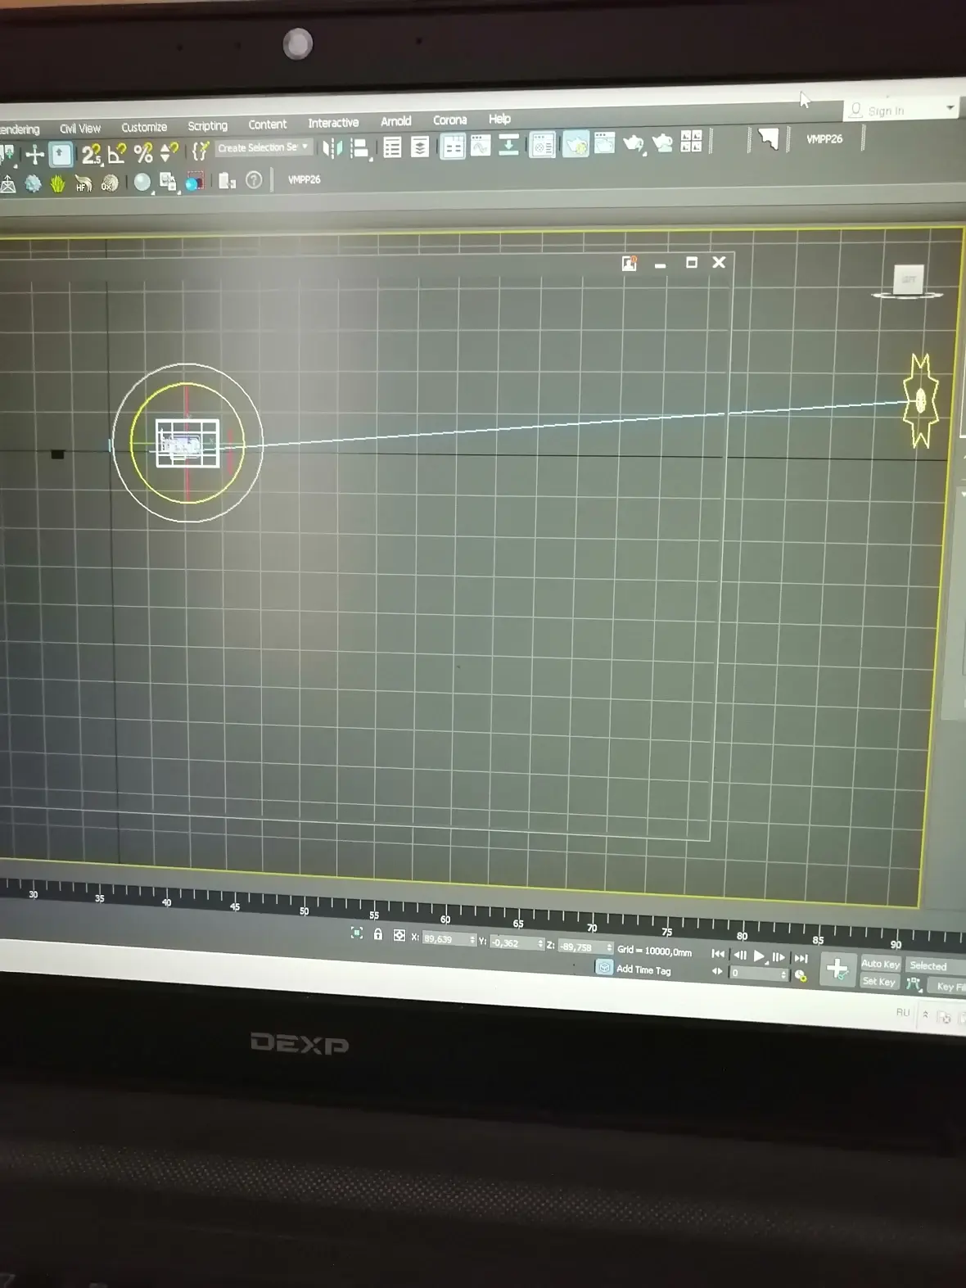Click the teapot icon after Render Production
This screenshot has width=966, height=1288.
[x=662, y=142]
